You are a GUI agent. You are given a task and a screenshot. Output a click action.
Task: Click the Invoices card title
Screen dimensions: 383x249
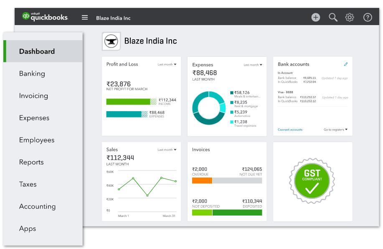pos(201,150)
